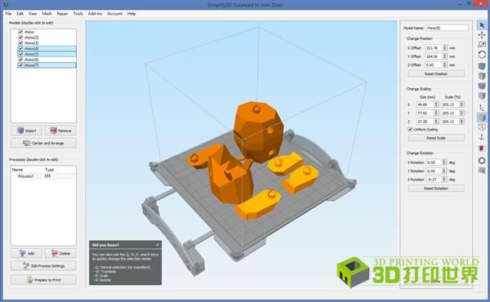Select the scale tool icon
The image size is (490, 302).
pyautogui.click(x=482, y=45)
